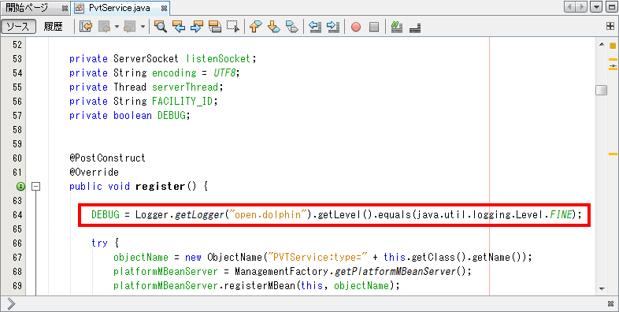Close the 開始ページ tab
The image size is (619, 312).
pos(65,8)
